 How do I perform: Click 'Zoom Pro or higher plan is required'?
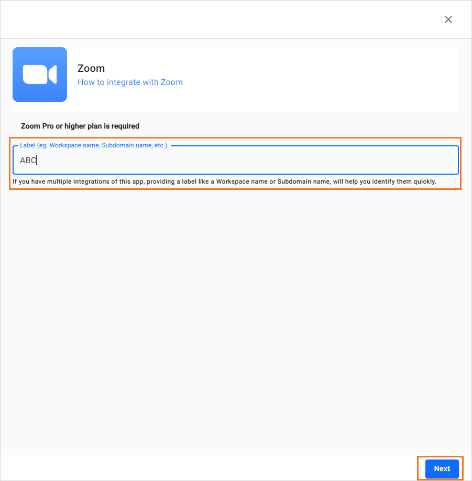[x=80, y=126]
